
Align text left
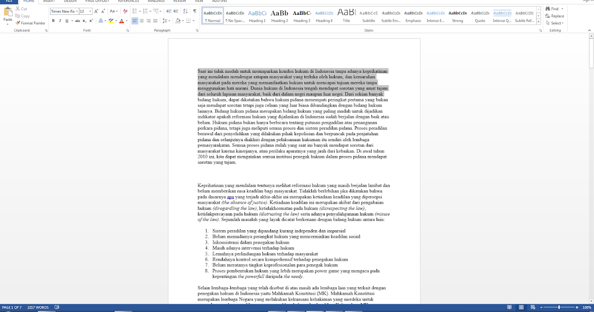click(x=135, y=21)
